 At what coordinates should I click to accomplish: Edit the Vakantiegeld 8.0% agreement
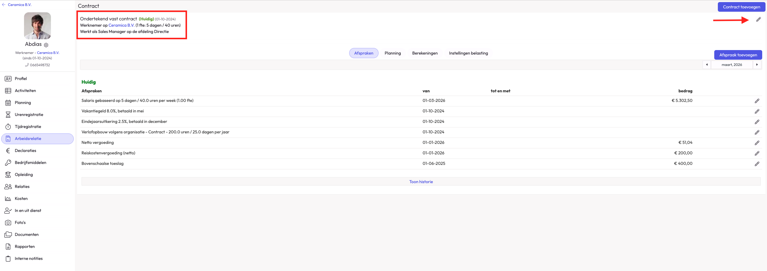pos(757,112)
